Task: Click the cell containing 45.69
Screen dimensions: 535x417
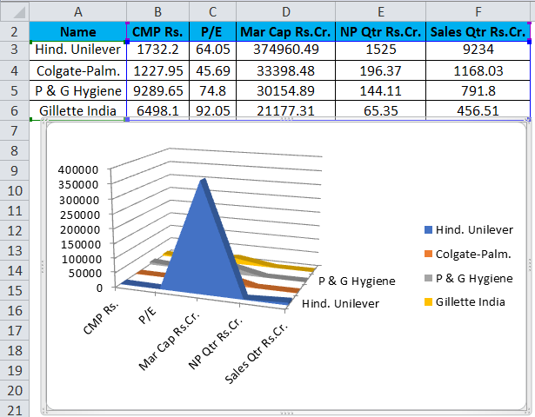Action: coord(212,70)
